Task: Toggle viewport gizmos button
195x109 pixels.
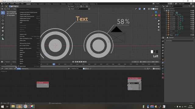Action: (x=140, y=9)
